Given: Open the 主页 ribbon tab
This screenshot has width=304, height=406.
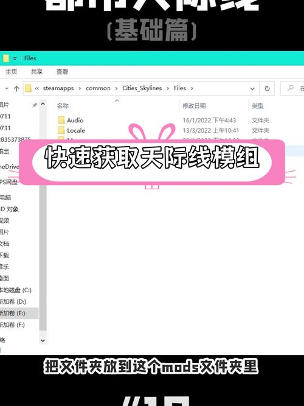Looking at the screenshot, I should click(12, 72).
